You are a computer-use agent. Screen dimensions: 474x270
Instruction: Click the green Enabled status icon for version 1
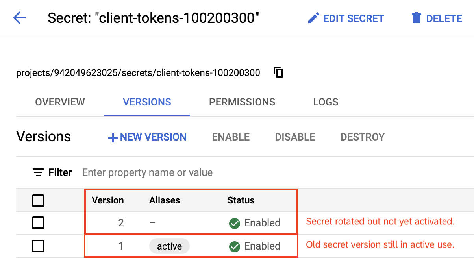tap(235, 246)
